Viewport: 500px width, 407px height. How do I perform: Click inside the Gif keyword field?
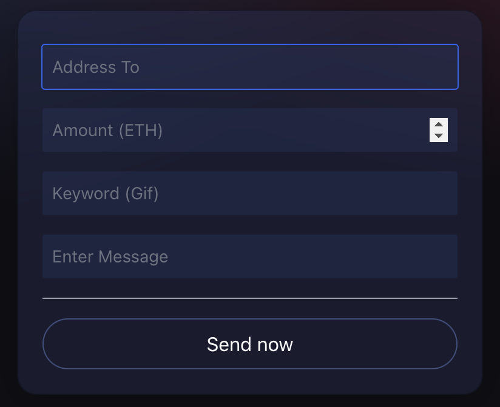coord(249,193)
